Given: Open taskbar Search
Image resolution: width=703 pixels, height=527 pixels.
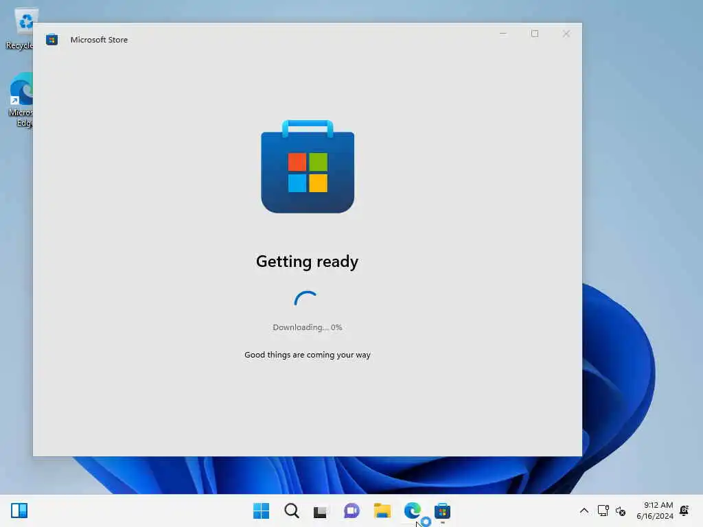Looking at the screenshot, I should tap(291, 511).
